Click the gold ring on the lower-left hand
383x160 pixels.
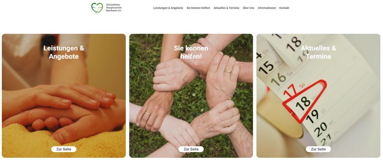[147, 114]
